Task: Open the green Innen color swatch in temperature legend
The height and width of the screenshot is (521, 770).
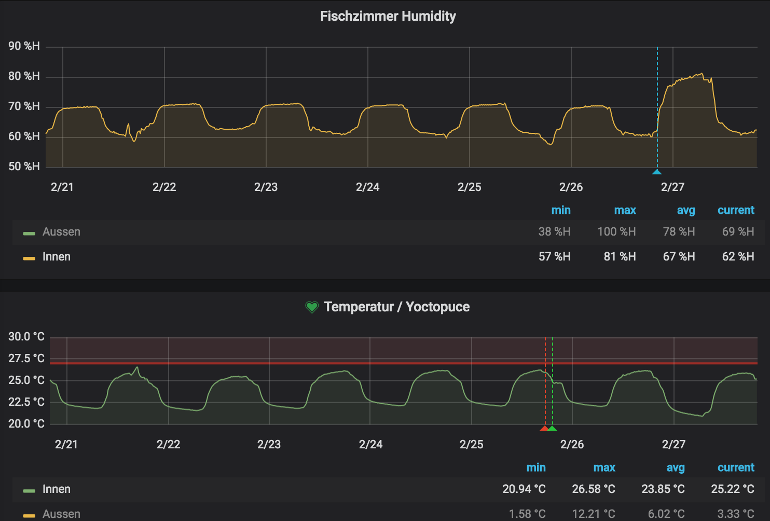Action: click(29, 491)
